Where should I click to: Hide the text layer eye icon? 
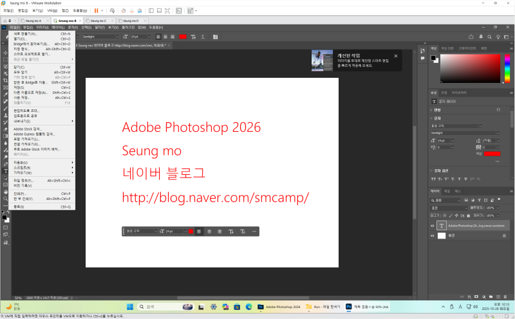[432, 226]
